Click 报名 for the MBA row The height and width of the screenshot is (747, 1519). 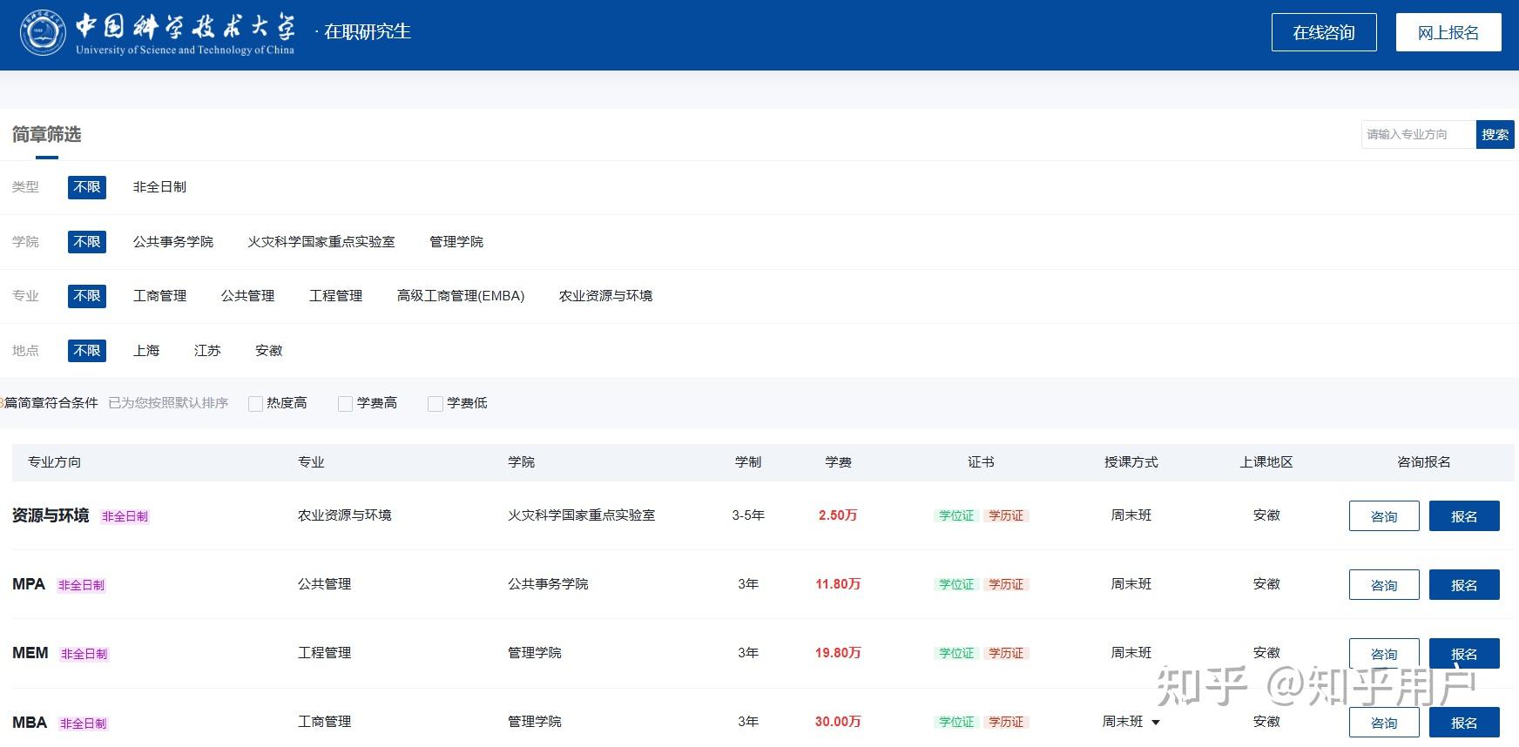[x=1464, y=723]
